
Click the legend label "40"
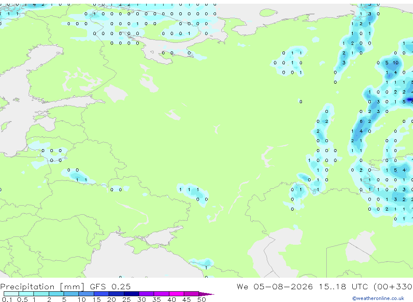tap(171, 300)
